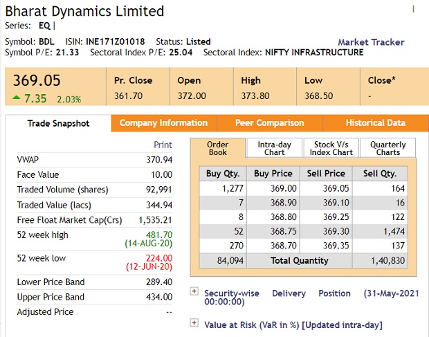Click sectoral index NIFTY INFRASTRUCTURE
Screen dimensions: 429x337
coord(314,53)
